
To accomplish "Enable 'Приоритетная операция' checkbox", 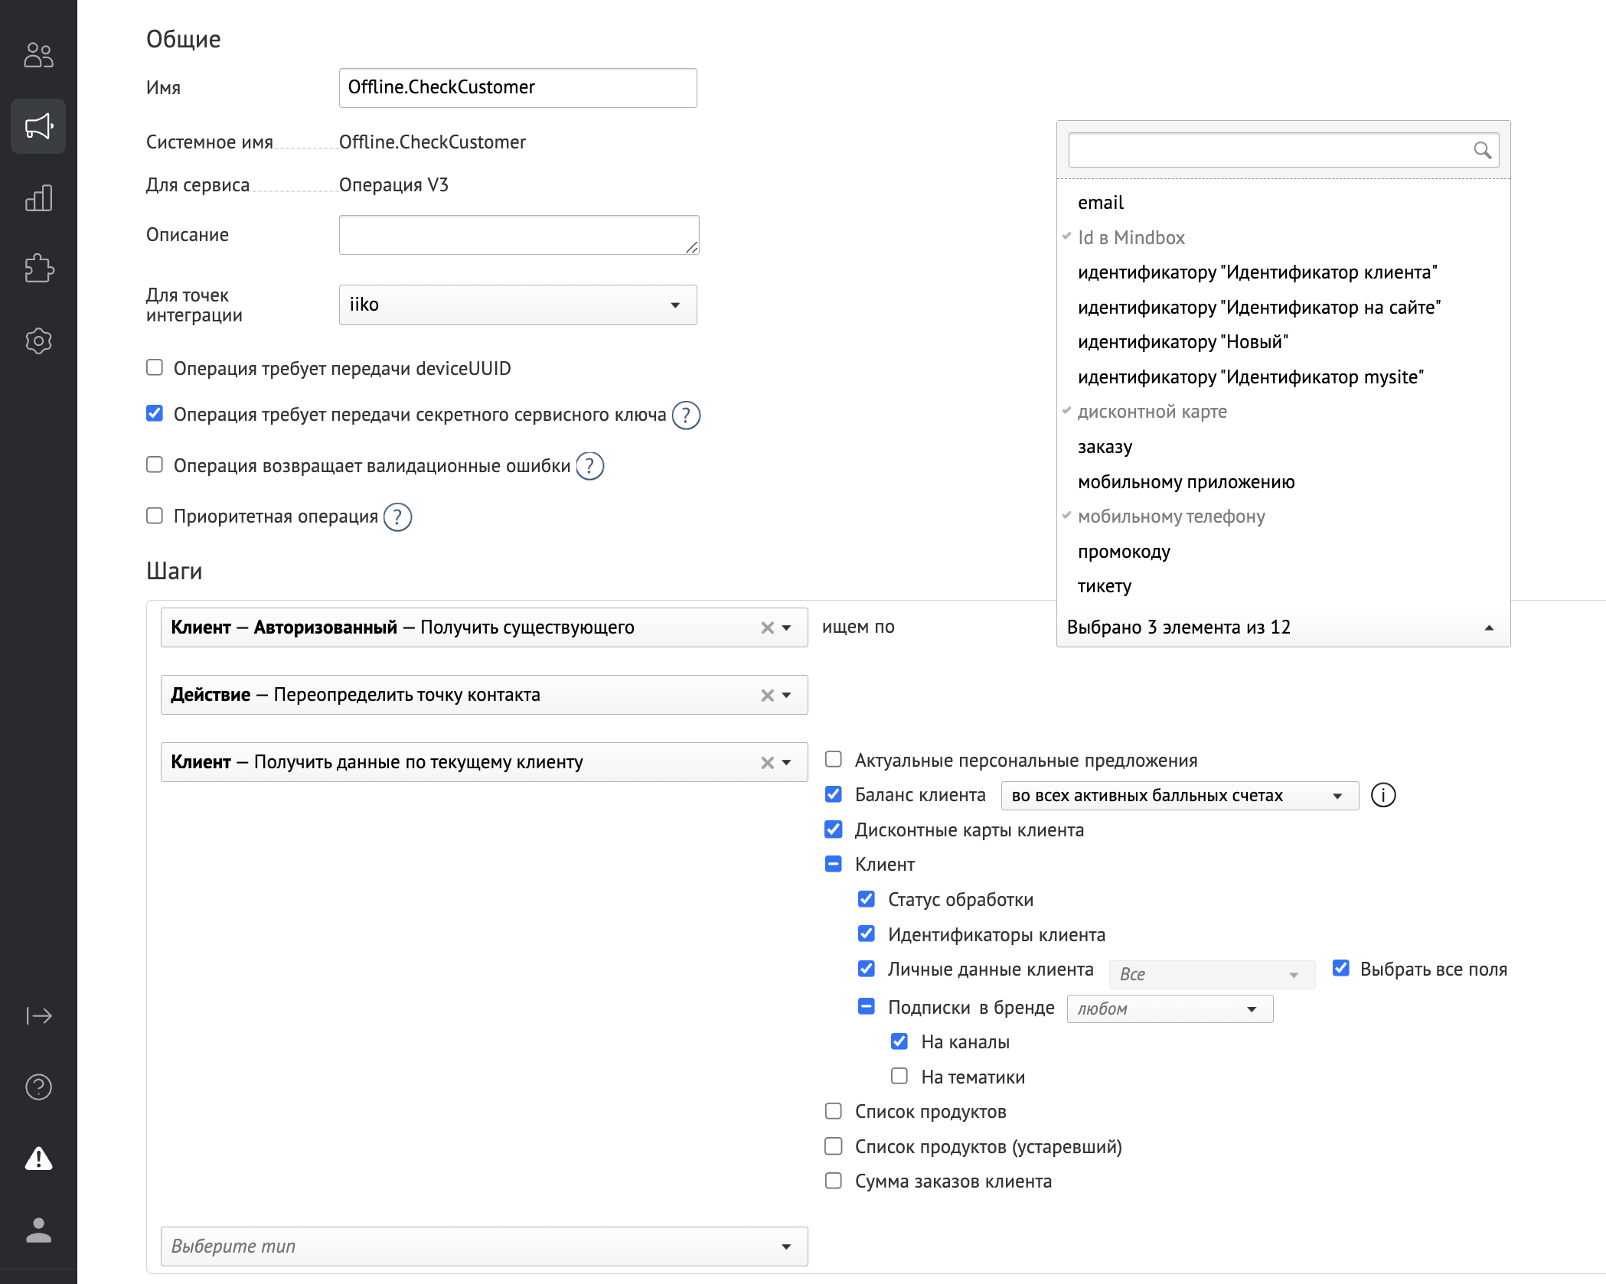I will [x=155, y=516].
